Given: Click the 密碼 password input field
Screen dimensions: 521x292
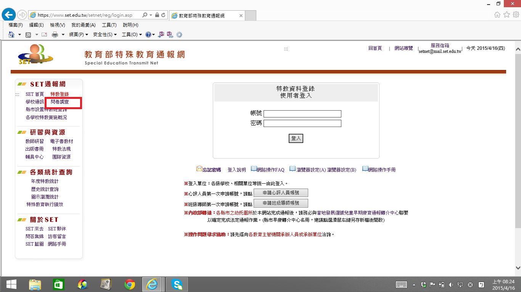Looking at the screenshot, I should tap(302, 124).
